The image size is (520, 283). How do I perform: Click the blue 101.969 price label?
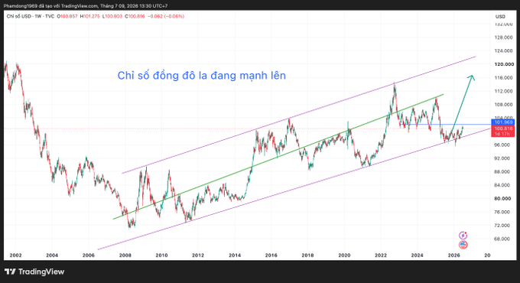pos(502,122)
